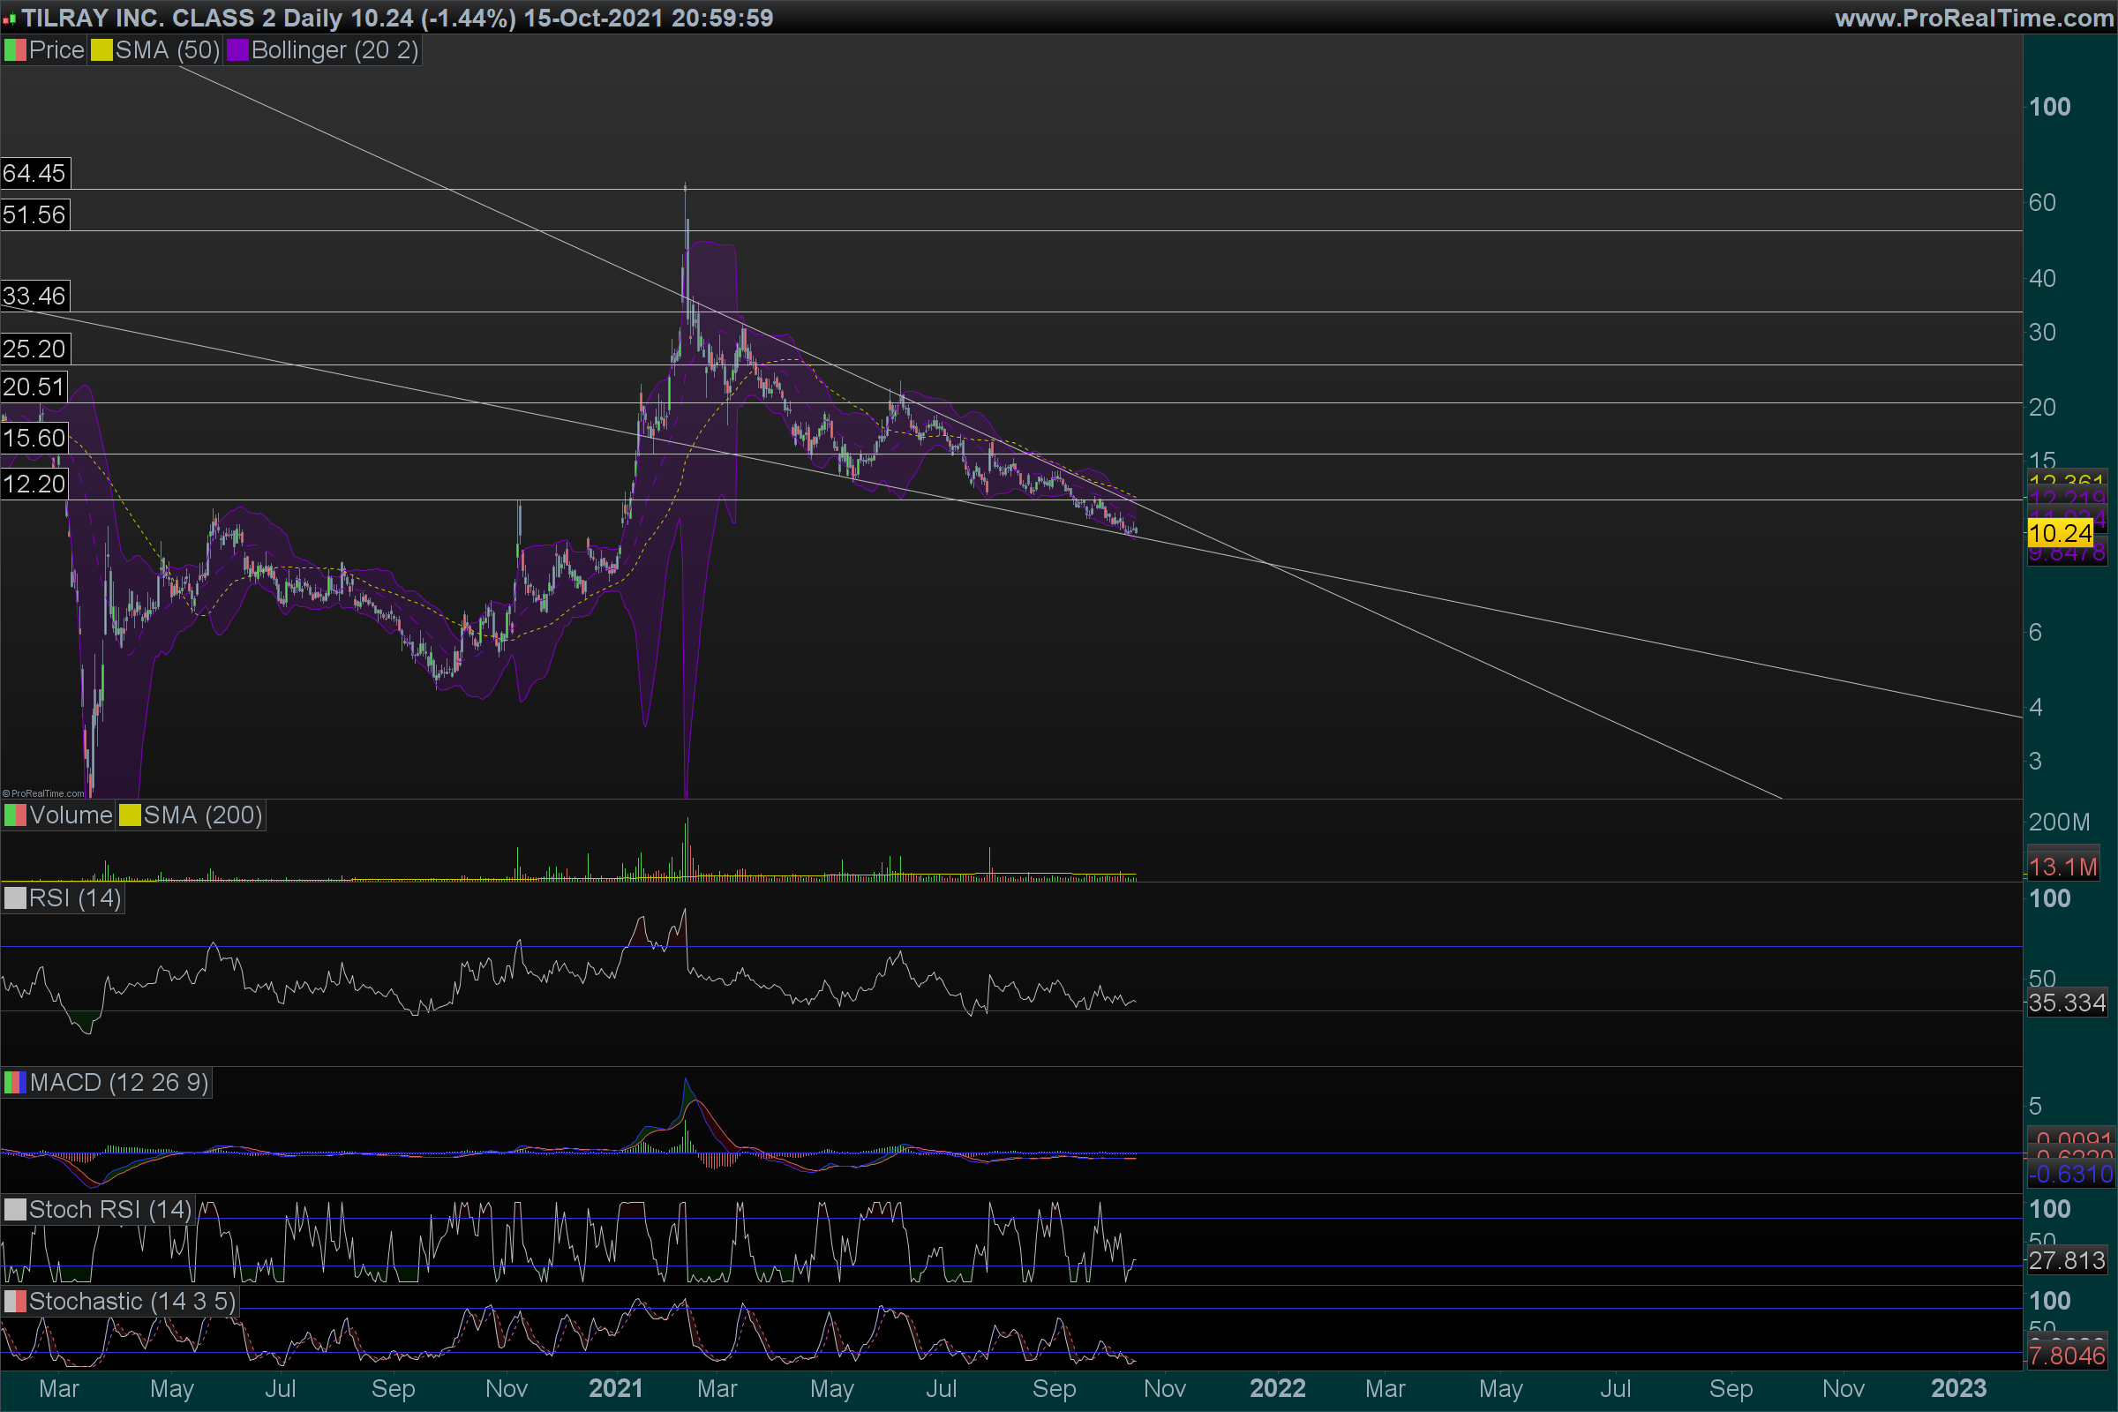The width and height of the screenshot is (2118, 1412).
Task: Click the RSI (14) legend icon
Action: (15, 898)
